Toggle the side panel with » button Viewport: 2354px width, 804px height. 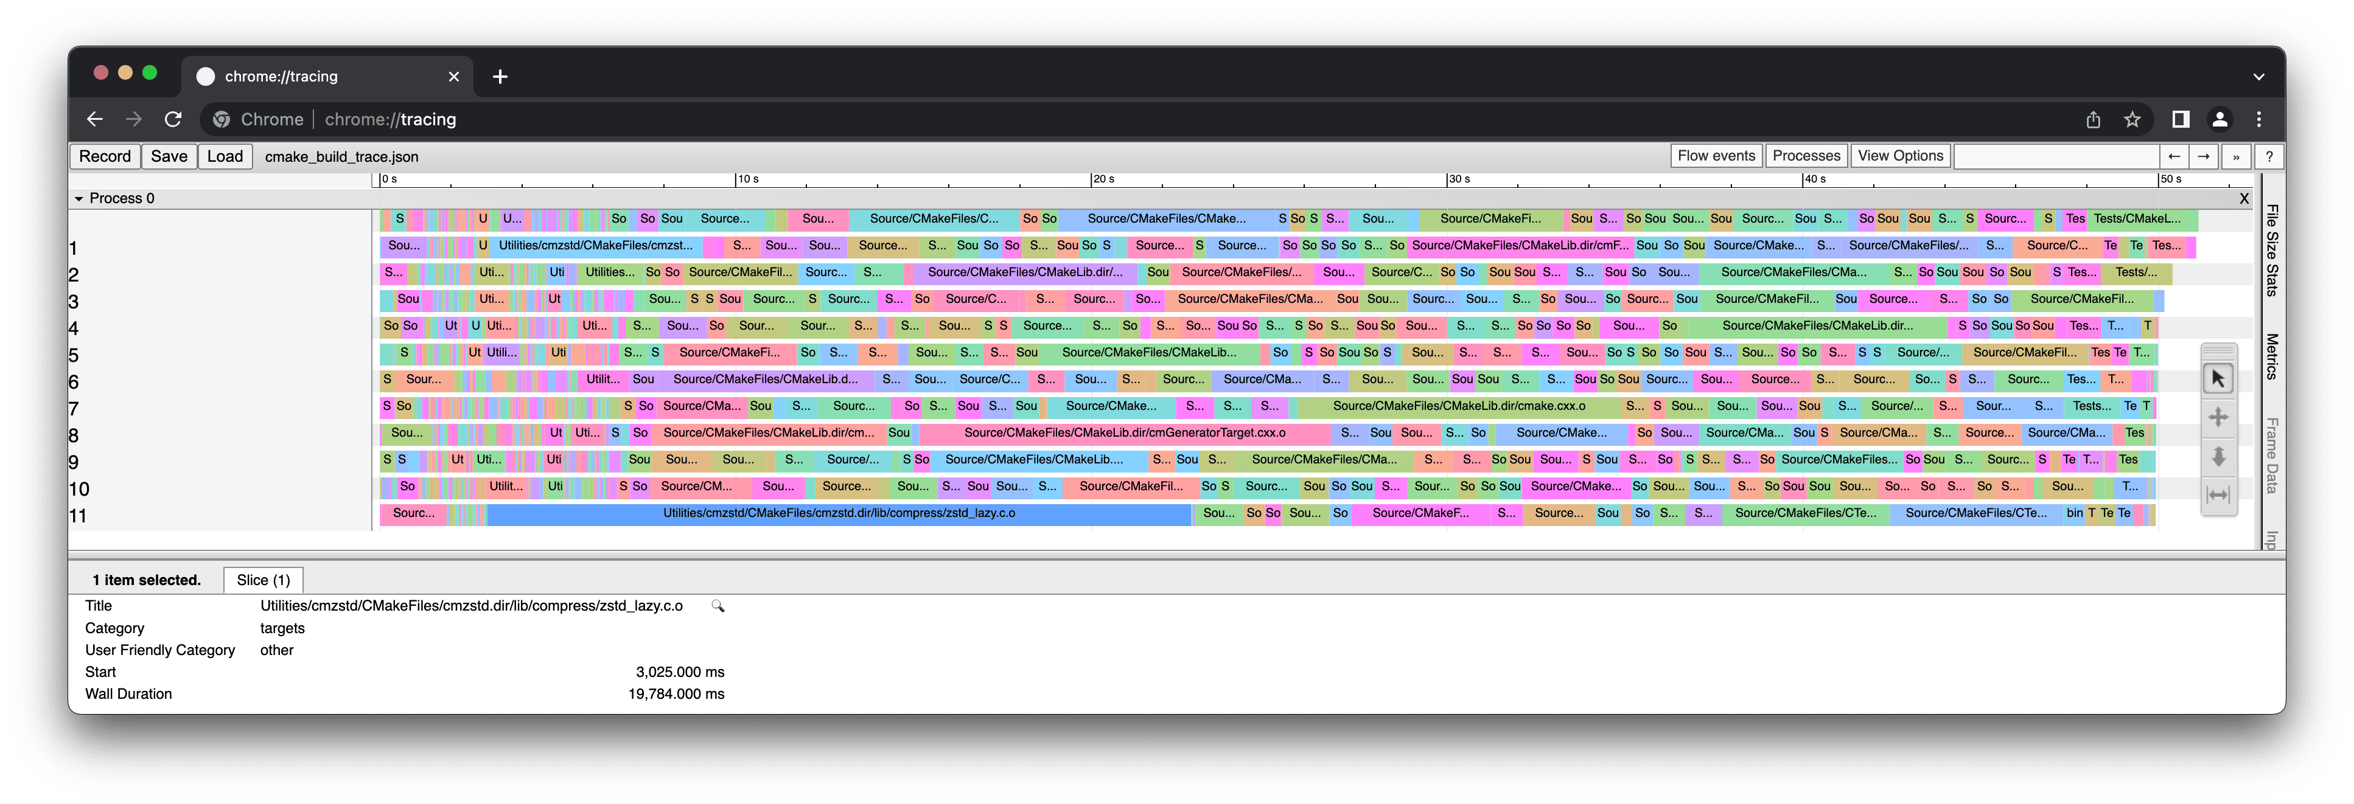click(x=2236, y=156)
